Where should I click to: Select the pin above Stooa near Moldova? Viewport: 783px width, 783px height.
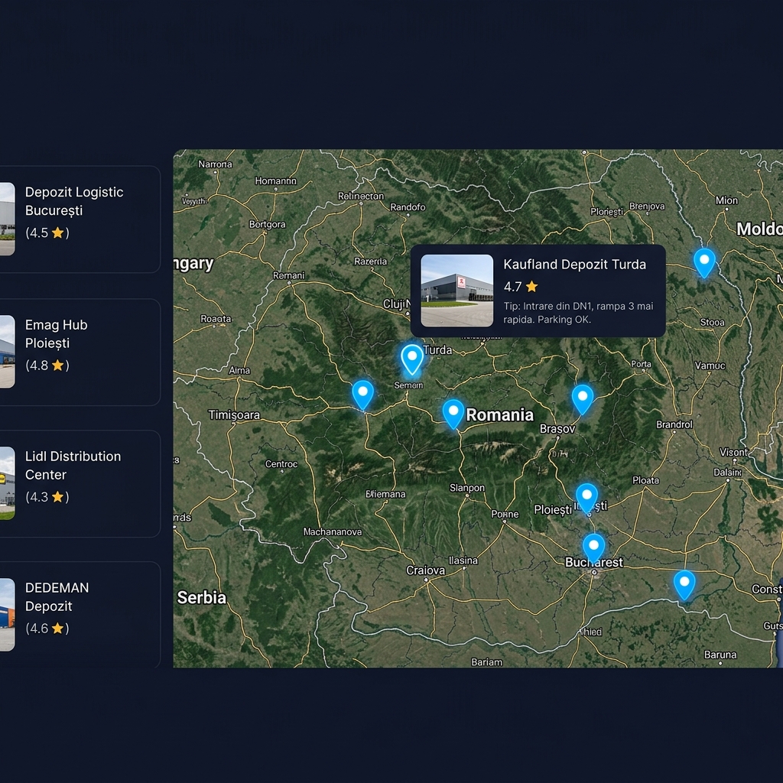click(704, 262)
